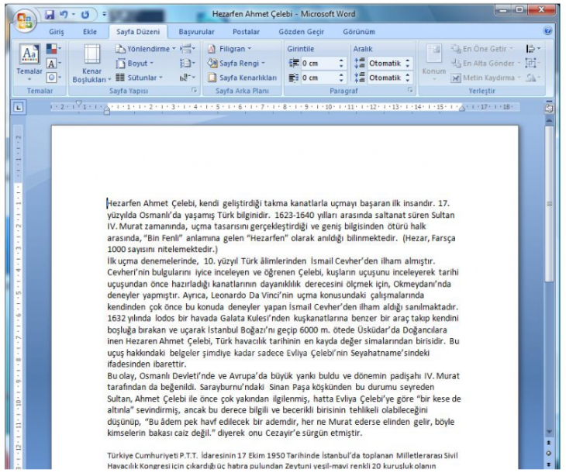The image size is (566, 473).
Task: Click the scroll up arrow of vertical scrollbar
Action: (x=549, y=120)
